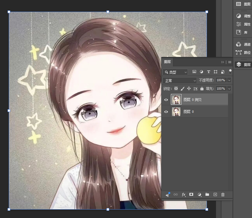Hide the 图层 0 拷贝 layer
Image resolution: width=252 pixels, height=218 pixels.
pos(166,100)
